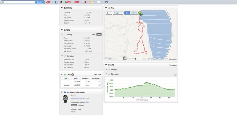Screen dimensions: 237x117
Task: Click the magnifier icon in search box
Action: click(x=3, y=2)
